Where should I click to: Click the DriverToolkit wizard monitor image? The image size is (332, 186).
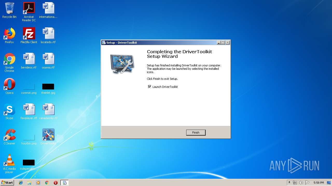(x=122, y=64)
